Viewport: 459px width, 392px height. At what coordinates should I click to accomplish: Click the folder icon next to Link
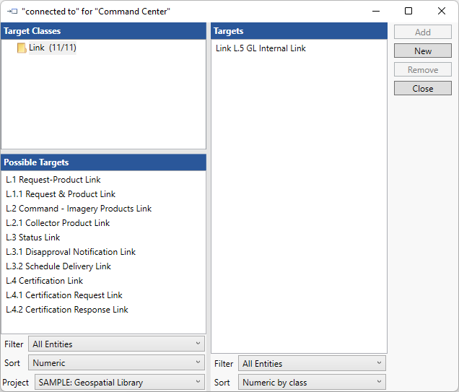pos(22,48)
